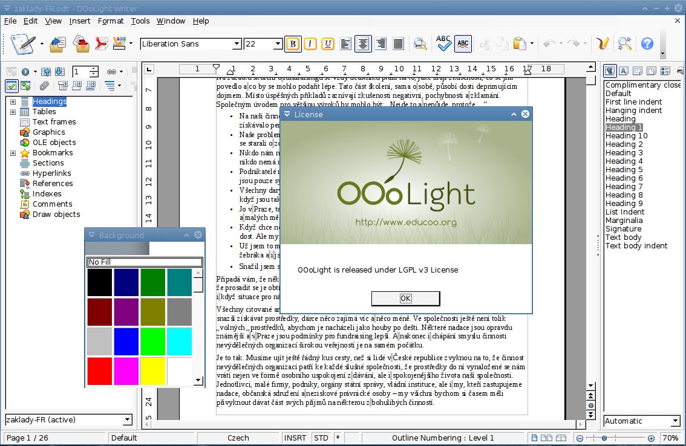Toggle Content View in Navigator
The height and width of the screenshot is (446, 686).
click(x=25, y=86)
